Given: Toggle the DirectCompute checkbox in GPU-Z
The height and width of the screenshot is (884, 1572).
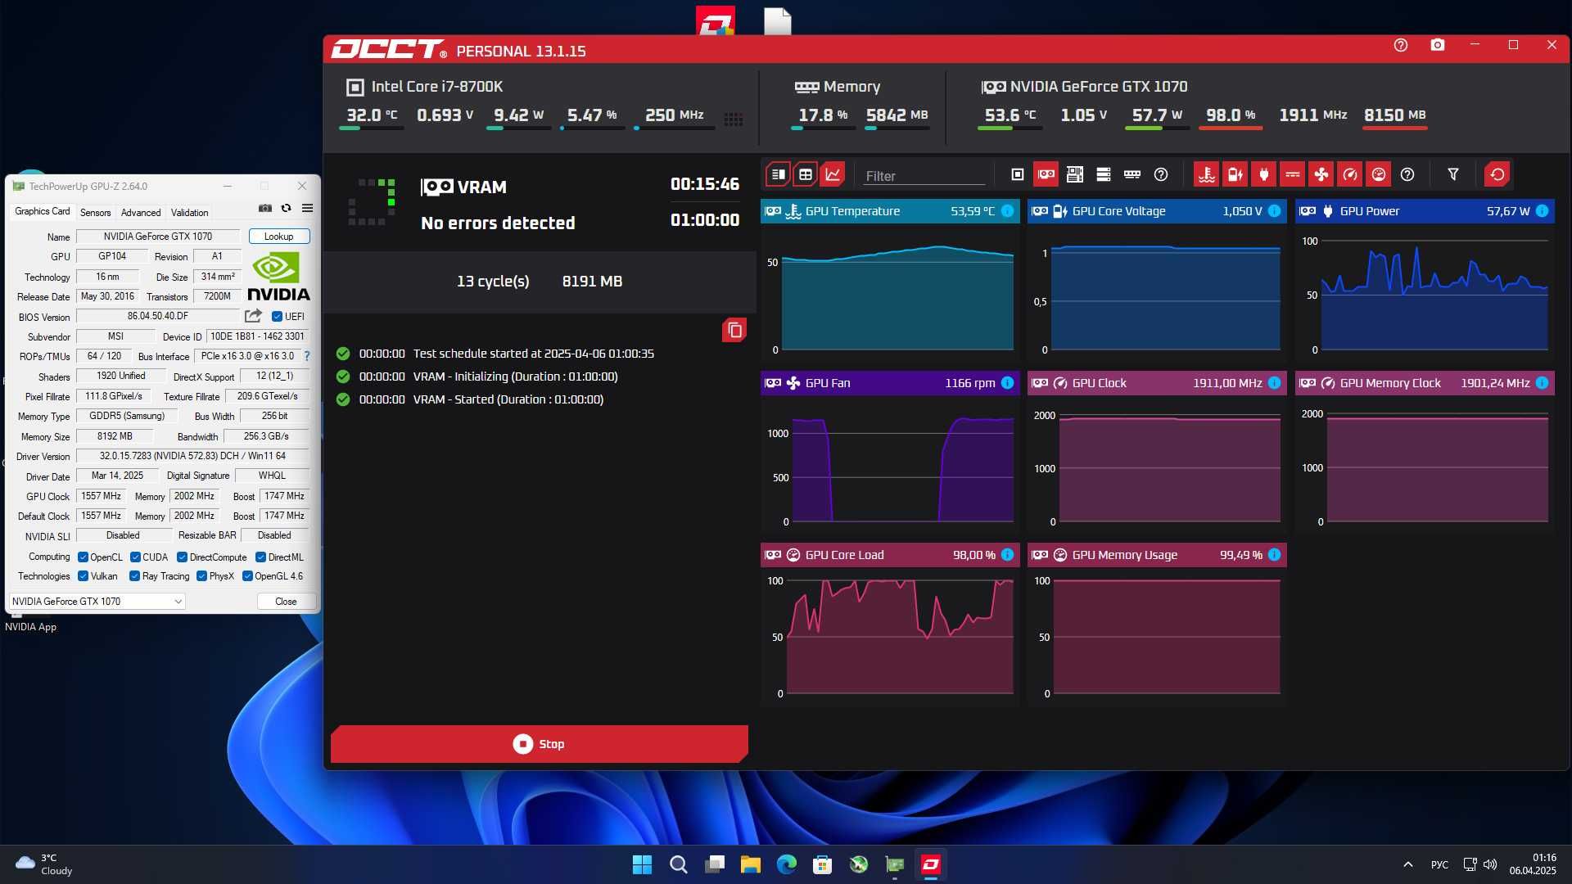Looking at the screenshot, I should click(183, 557).
